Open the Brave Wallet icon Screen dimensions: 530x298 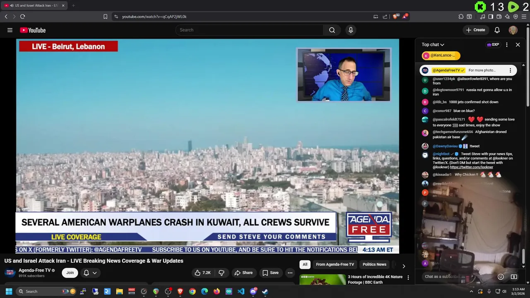coord(499,17)
